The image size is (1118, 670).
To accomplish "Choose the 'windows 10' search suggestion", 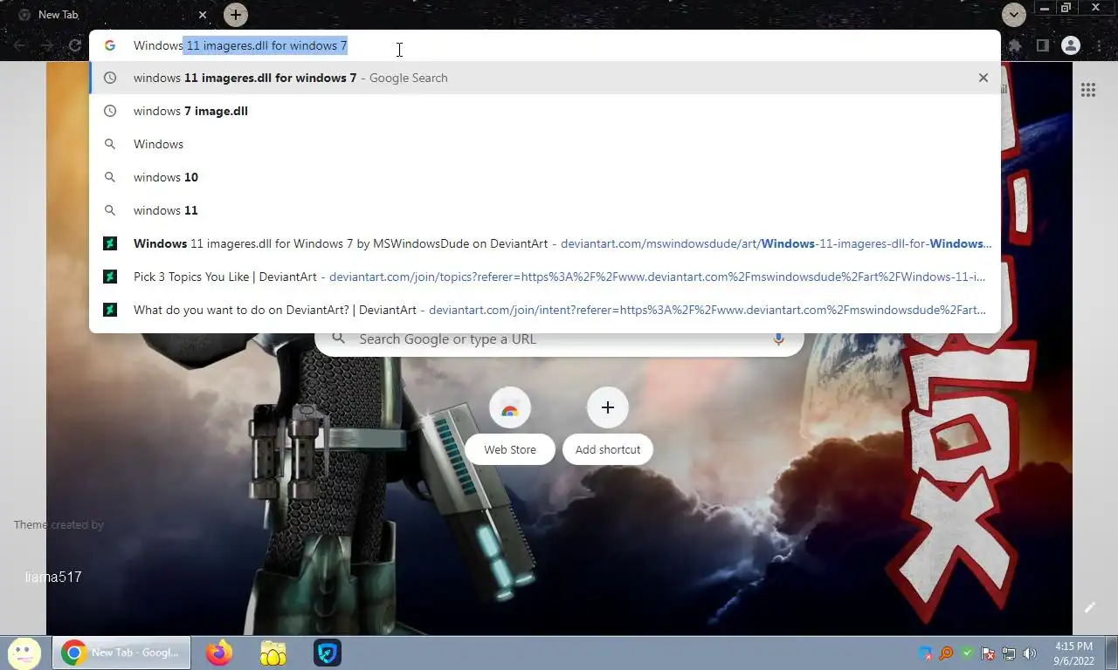I will click(545, 177).
